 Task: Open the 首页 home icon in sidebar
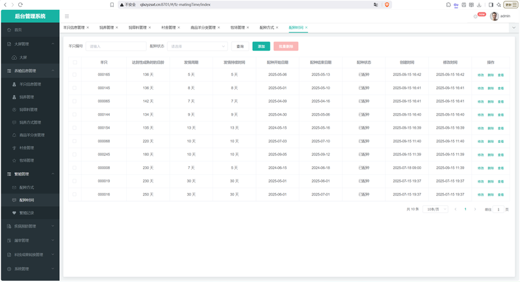(9, 30)
